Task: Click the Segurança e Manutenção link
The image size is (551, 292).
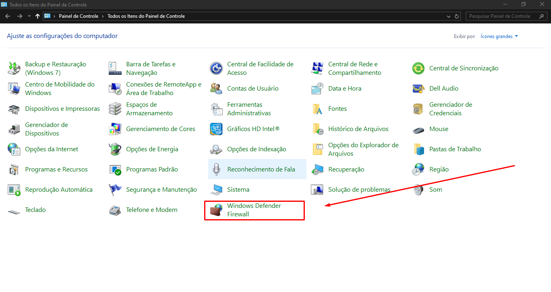Action: coord(161,190)
